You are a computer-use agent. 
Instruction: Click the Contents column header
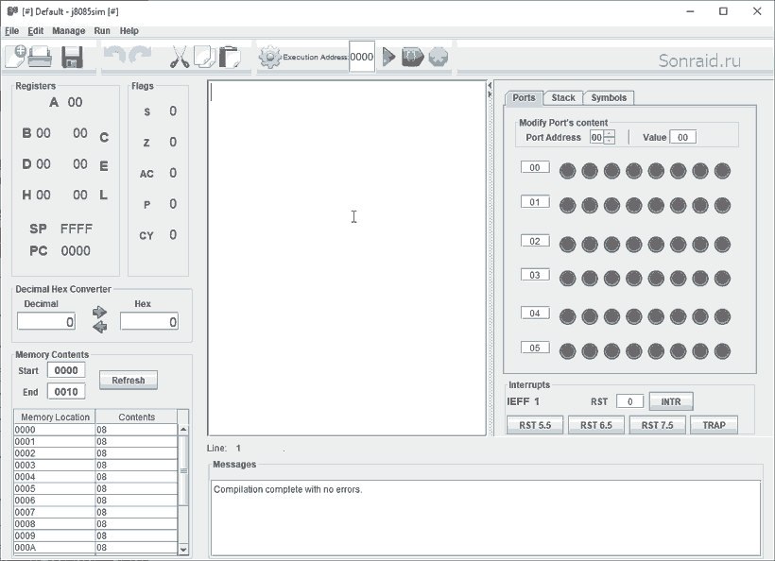(x=136, y=416)
